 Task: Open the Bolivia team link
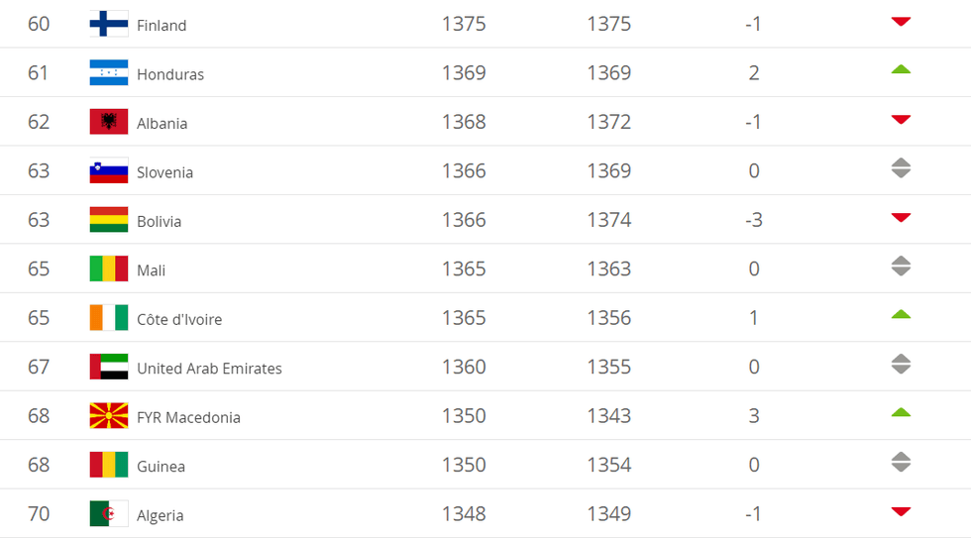[x=159, y=221]
